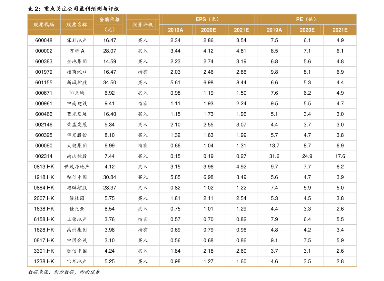Click the PE（倍） group header
The image size is (384, 281).
(x=307, y=19)
